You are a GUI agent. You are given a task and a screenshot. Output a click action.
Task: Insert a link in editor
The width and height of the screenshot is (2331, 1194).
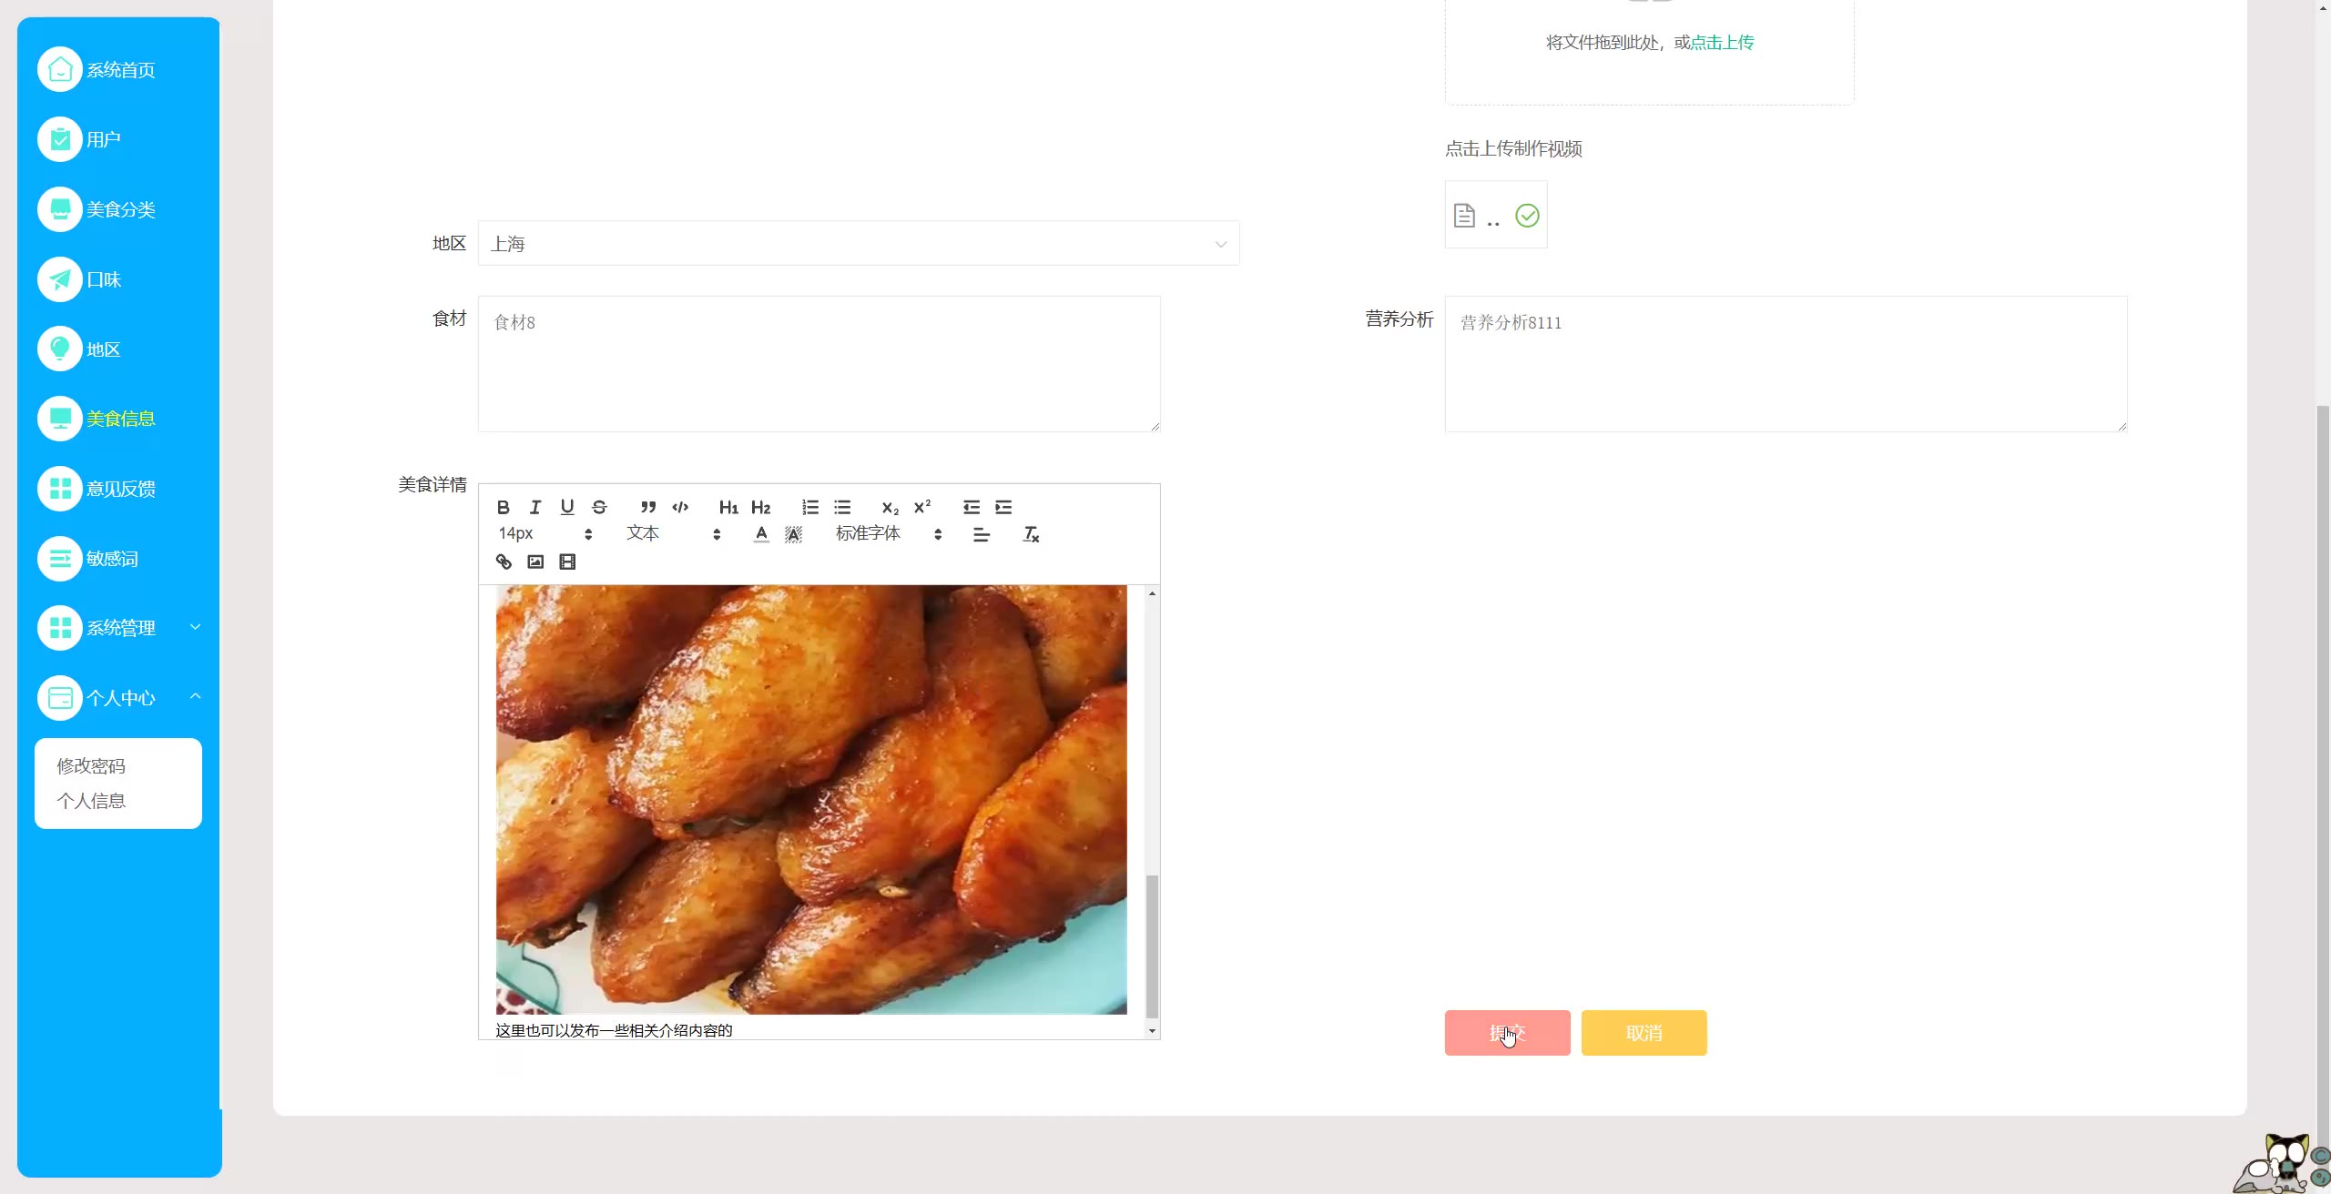coord(504,562)
